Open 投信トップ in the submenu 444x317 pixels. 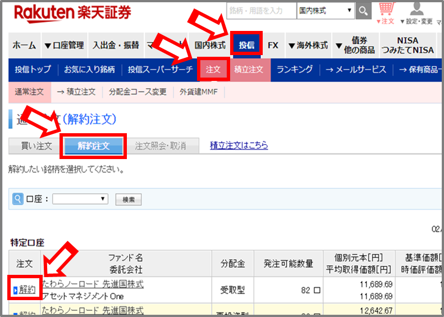pyautogui.click(x=33, y=70)
